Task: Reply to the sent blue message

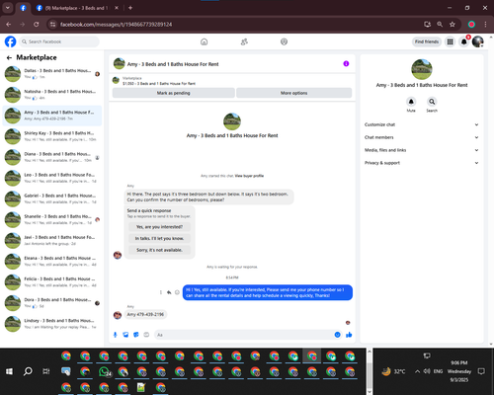Action: (x=169, y=292)
